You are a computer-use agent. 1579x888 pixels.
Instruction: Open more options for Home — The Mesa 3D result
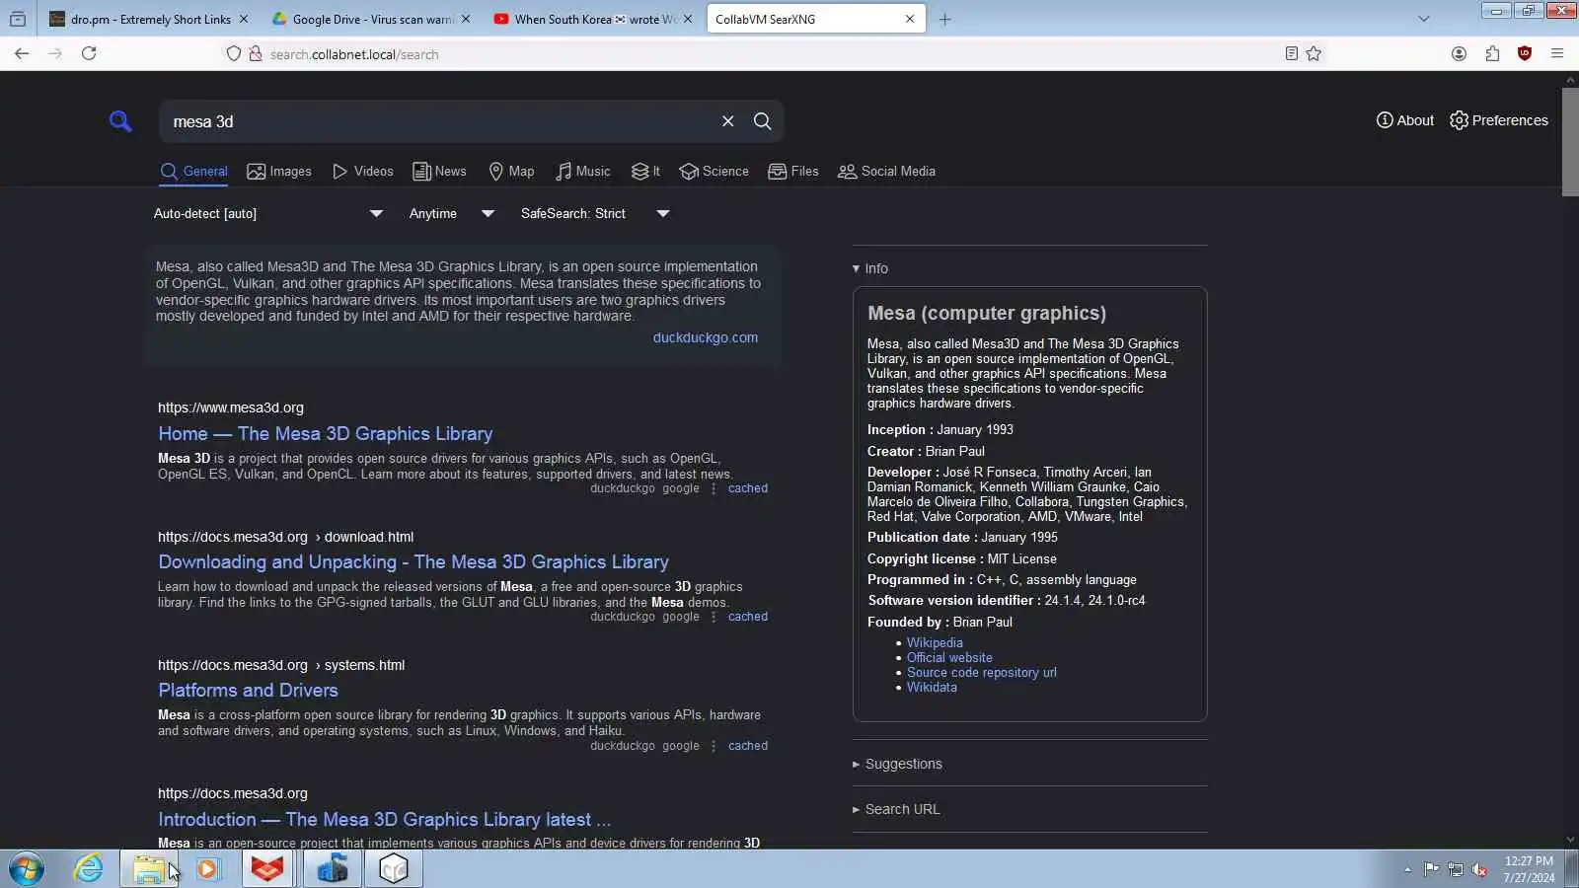pyautogui.click(x=714, y=488)
